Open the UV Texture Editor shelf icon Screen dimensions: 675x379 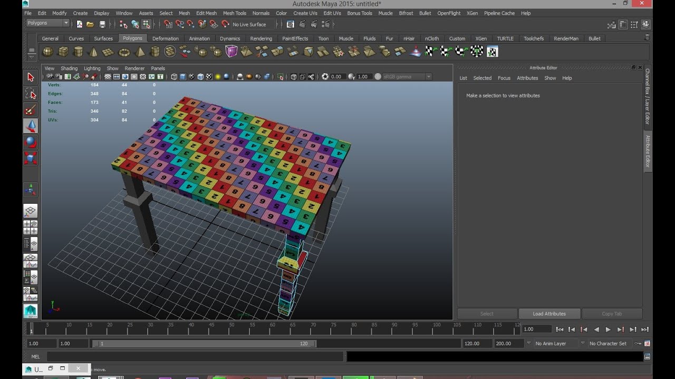pyautogui.click(x=493, y=52)
